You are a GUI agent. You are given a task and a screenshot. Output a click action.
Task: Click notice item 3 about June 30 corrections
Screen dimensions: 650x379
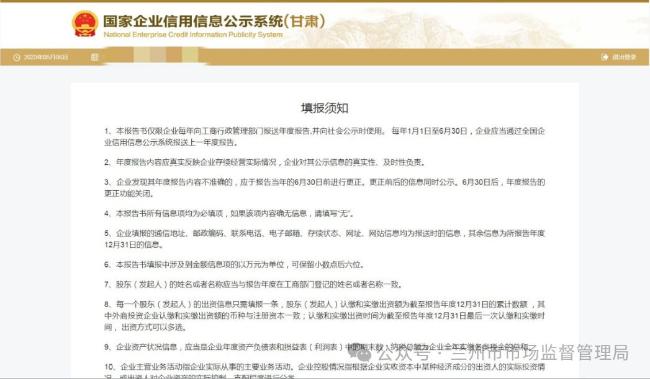[325, 187]
